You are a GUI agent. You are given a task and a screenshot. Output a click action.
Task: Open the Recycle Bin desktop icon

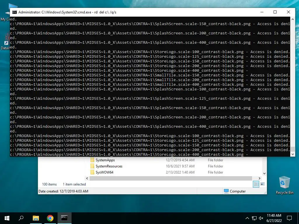[284, 185]
